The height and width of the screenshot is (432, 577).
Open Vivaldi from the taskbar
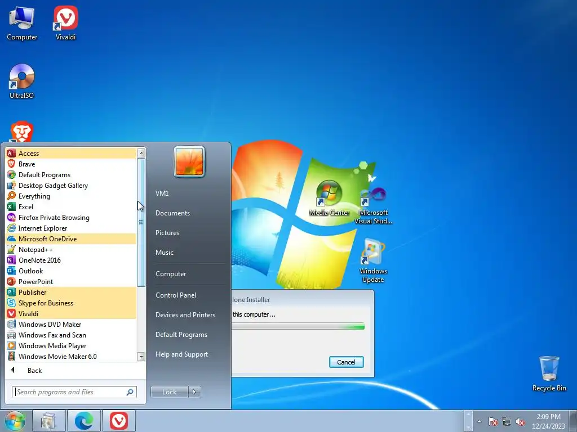(x=118, y=421)
